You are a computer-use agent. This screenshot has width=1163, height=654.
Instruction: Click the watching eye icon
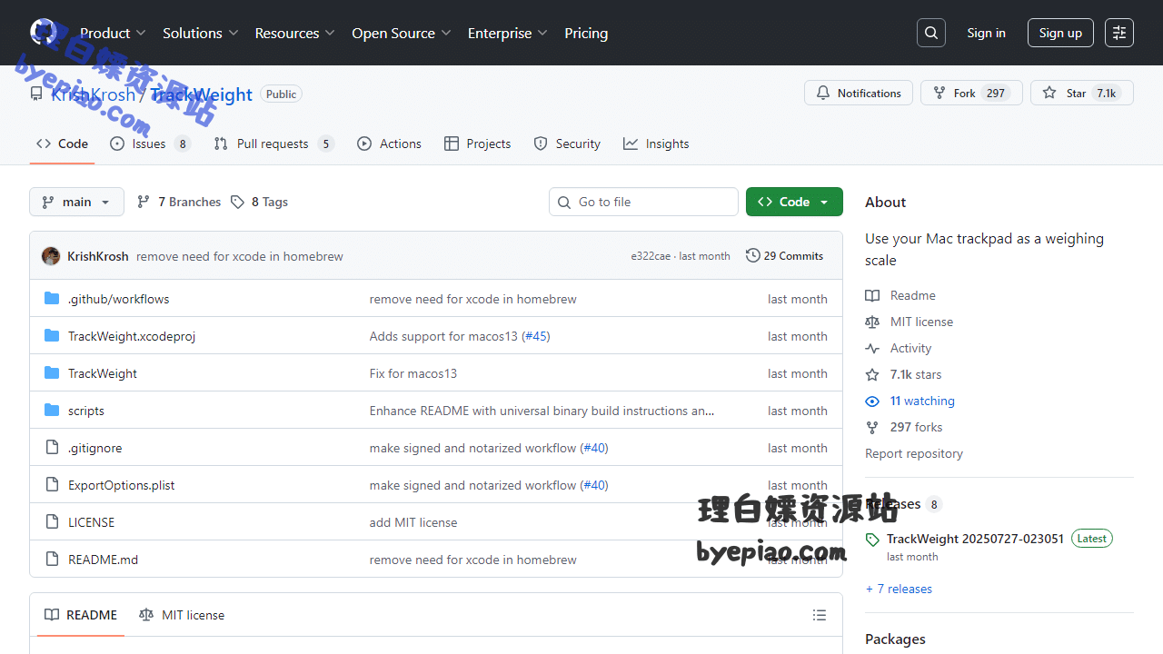[x=872, y=401]
